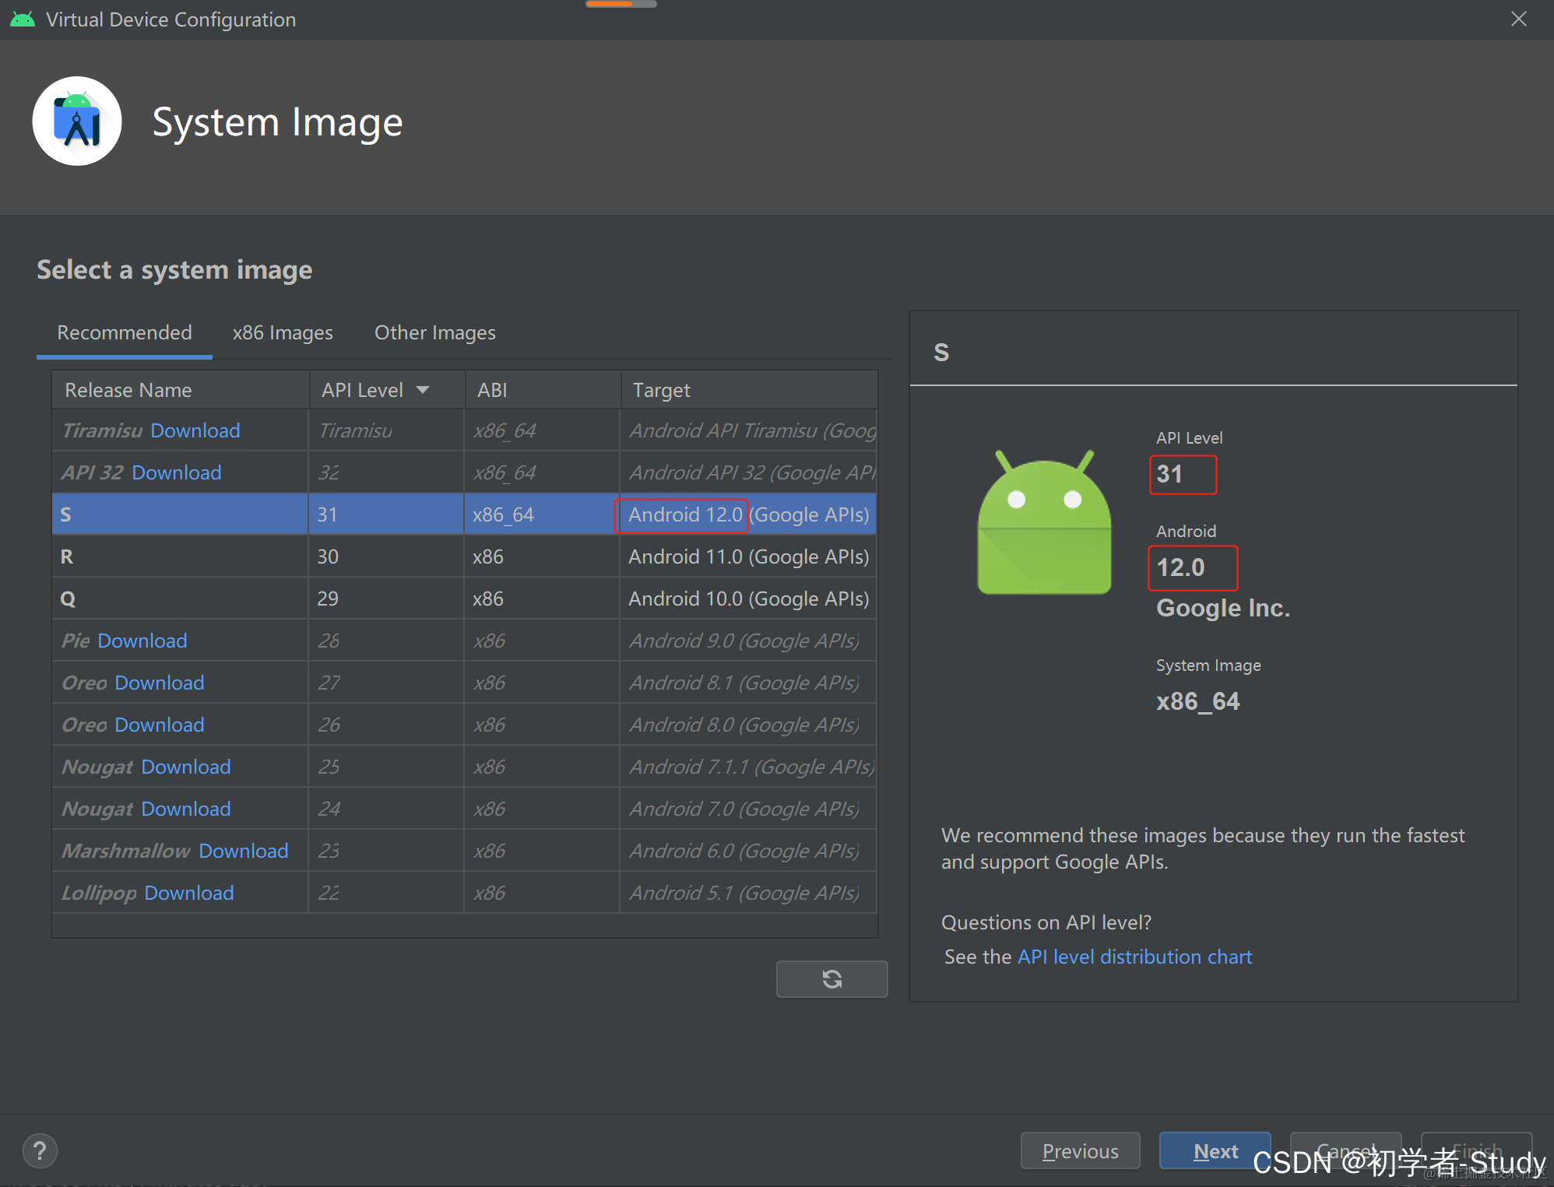Select the Recommended tab
Image resolution: width=1554 pixels, height=1187 pixels.
point(125,333)
